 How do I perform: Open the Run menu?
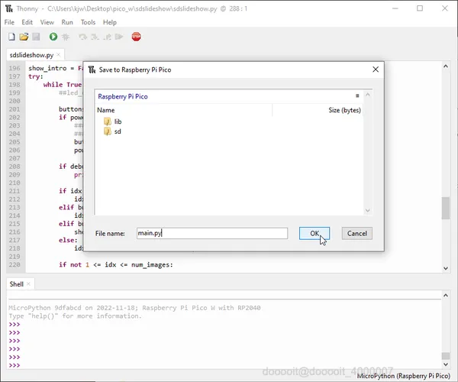(67, 22)
